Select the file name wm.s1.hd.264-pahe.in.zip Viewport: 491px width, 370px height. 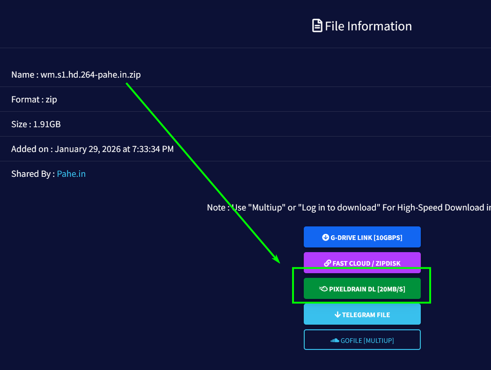click(91, 74)
